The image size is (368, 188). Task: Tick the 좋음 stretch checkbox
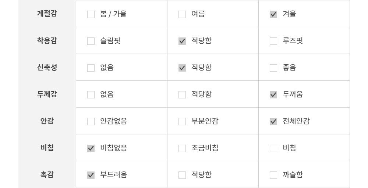(273, 68)
